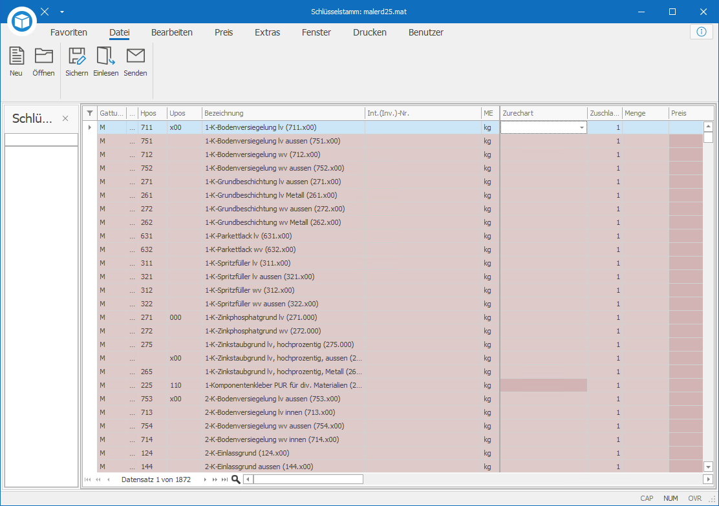Sort by the Gattu... column header
The width and height of the screenshot is (719, 506).
(x=111, y=113)
